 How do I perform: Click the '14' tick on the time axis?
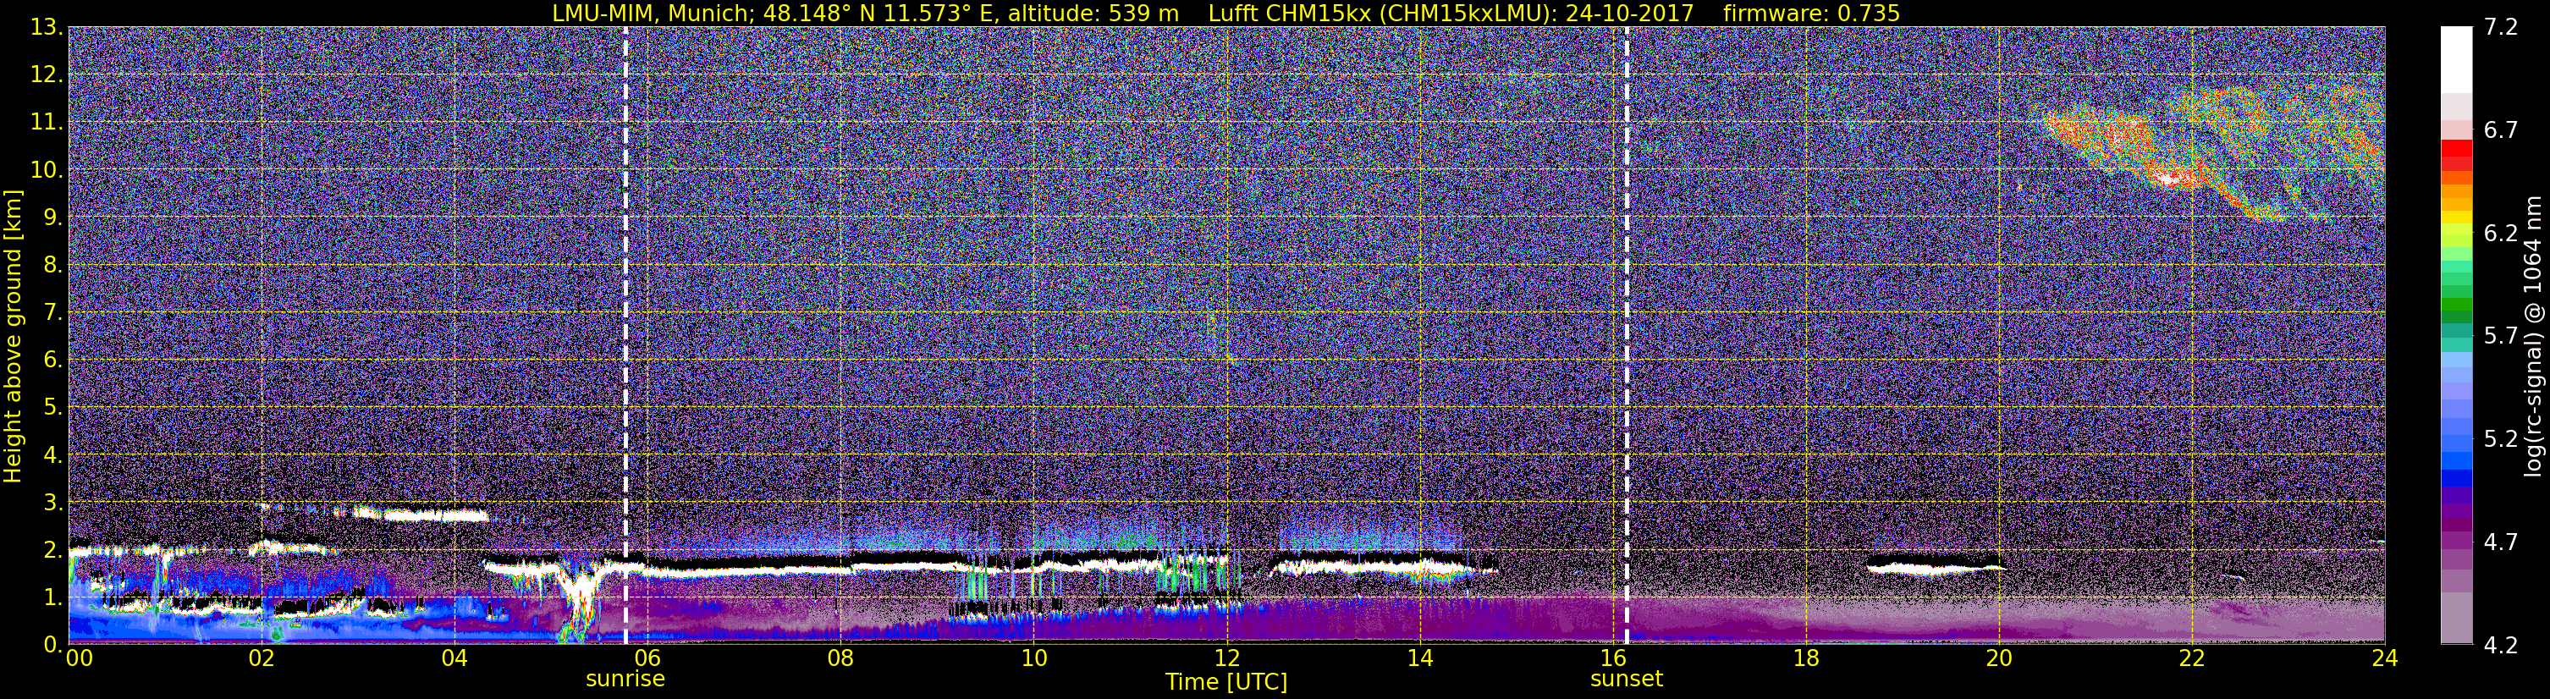[x=1419, y=658]
